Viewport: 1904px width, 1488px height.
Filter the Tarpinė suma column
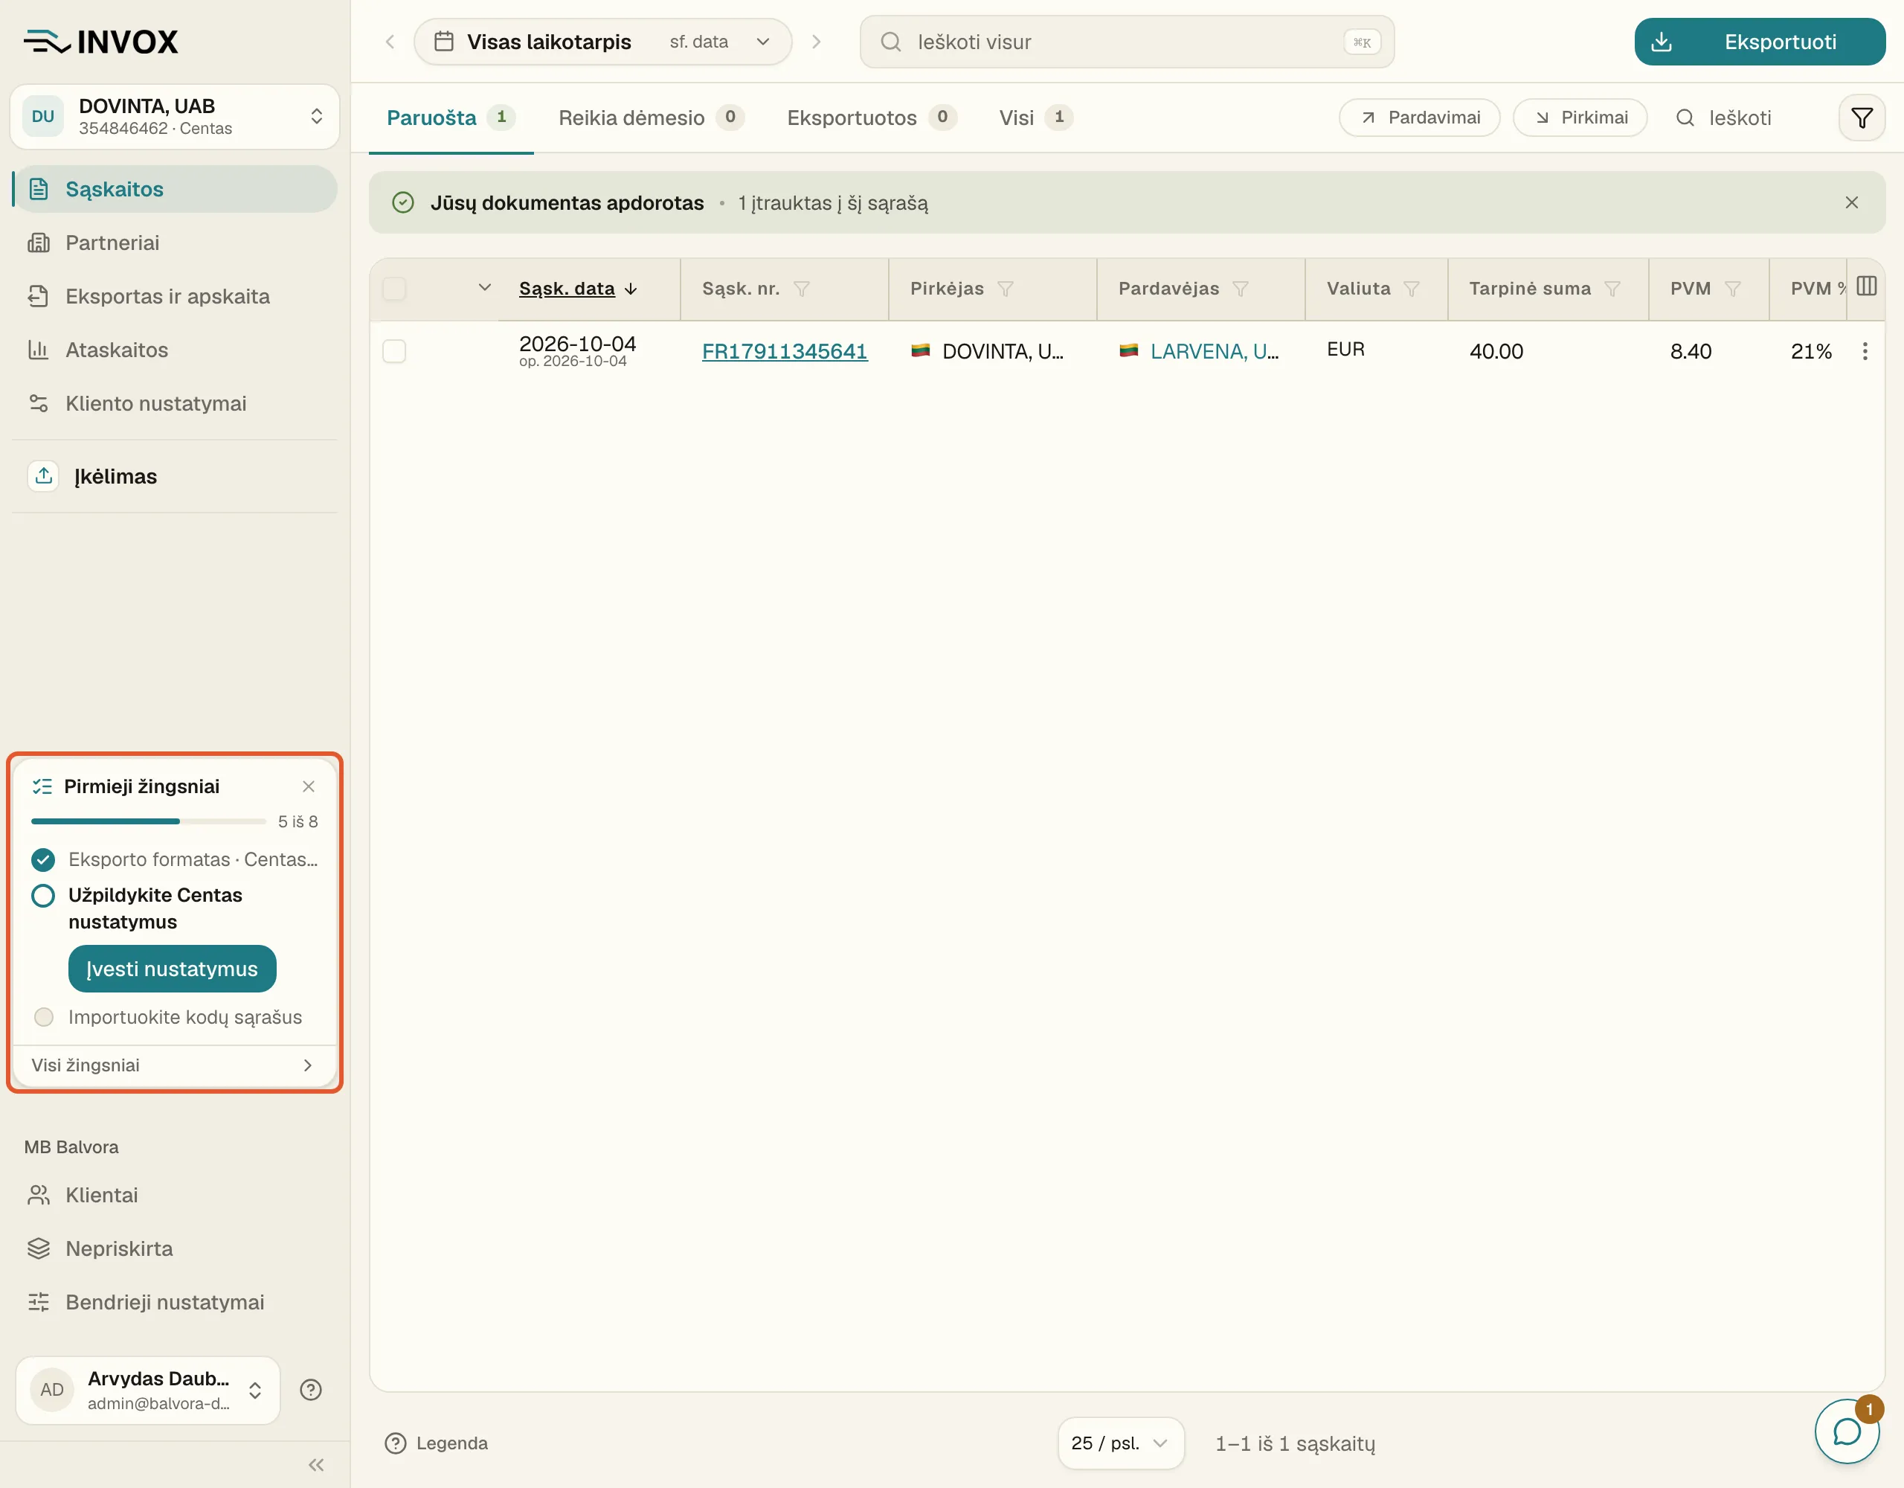[1612, 289]
